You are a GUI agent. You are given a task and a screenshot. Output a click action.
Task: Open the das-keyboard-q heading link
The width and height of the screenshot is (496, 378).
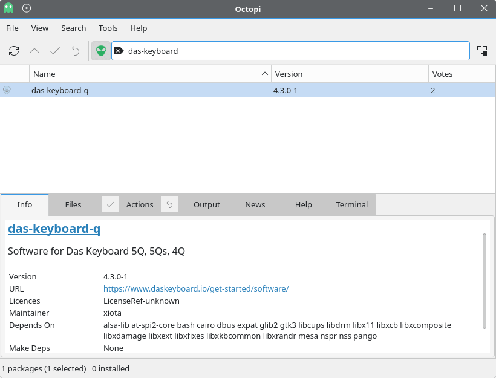point(54,229)
